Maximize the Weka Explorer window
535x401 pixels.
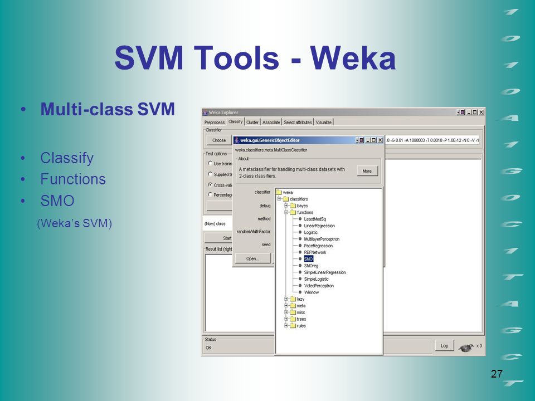475,112
